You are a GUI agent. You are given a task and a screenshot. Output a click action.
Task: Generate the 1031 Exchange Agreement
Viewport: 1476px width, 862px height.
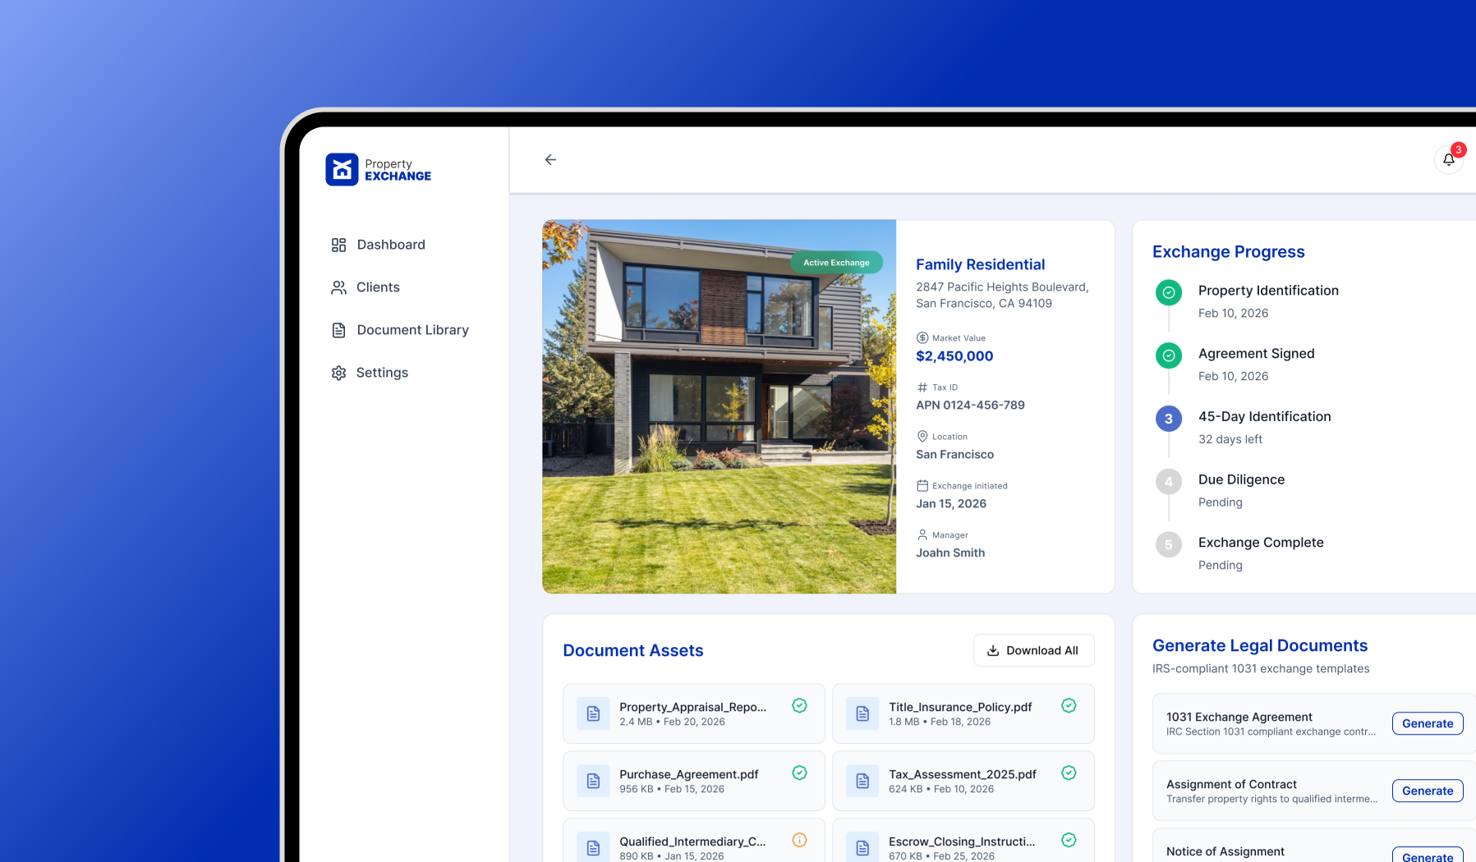click(1428, 723)
